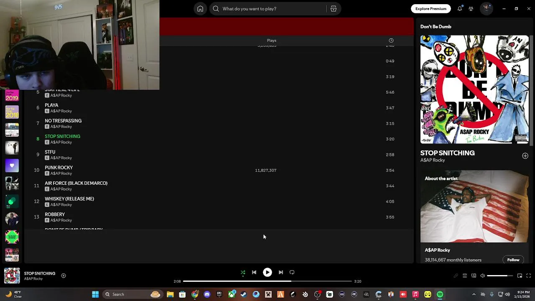Open Xbox app from the taskbar
Image resolution: width=535 pixels, height=301 pixels.
click(x=232, y=294)
